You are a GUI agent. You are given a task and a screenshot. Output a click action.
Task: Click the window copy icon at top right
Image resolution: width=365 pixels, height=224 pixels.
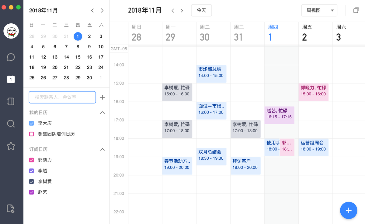pyautogui.click(x=356, y=10)
